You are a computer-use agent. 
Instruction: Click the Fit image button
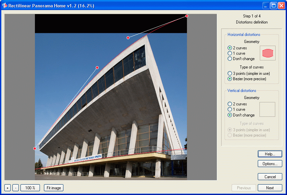54,188
